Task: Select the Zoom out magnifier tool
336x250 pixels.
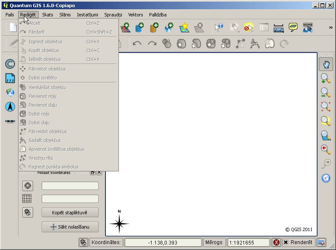Action: [x=326, y=92]
